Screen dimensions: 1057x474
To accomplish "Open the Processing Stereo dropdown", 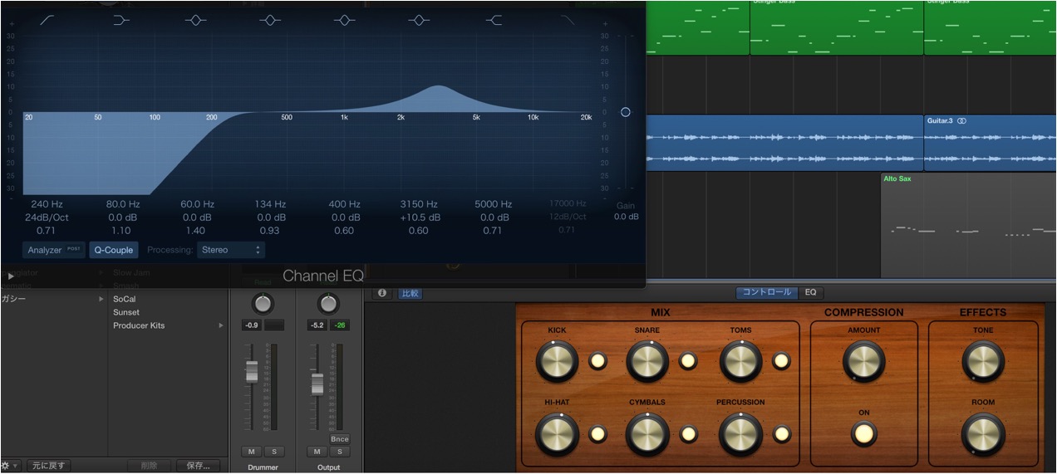I will (x=231, y=250).
